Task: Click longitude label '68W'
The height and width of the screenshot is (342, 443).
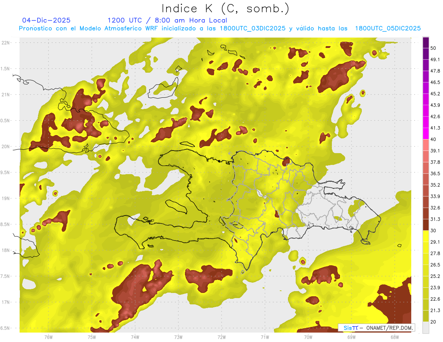Action: [395, 337]
